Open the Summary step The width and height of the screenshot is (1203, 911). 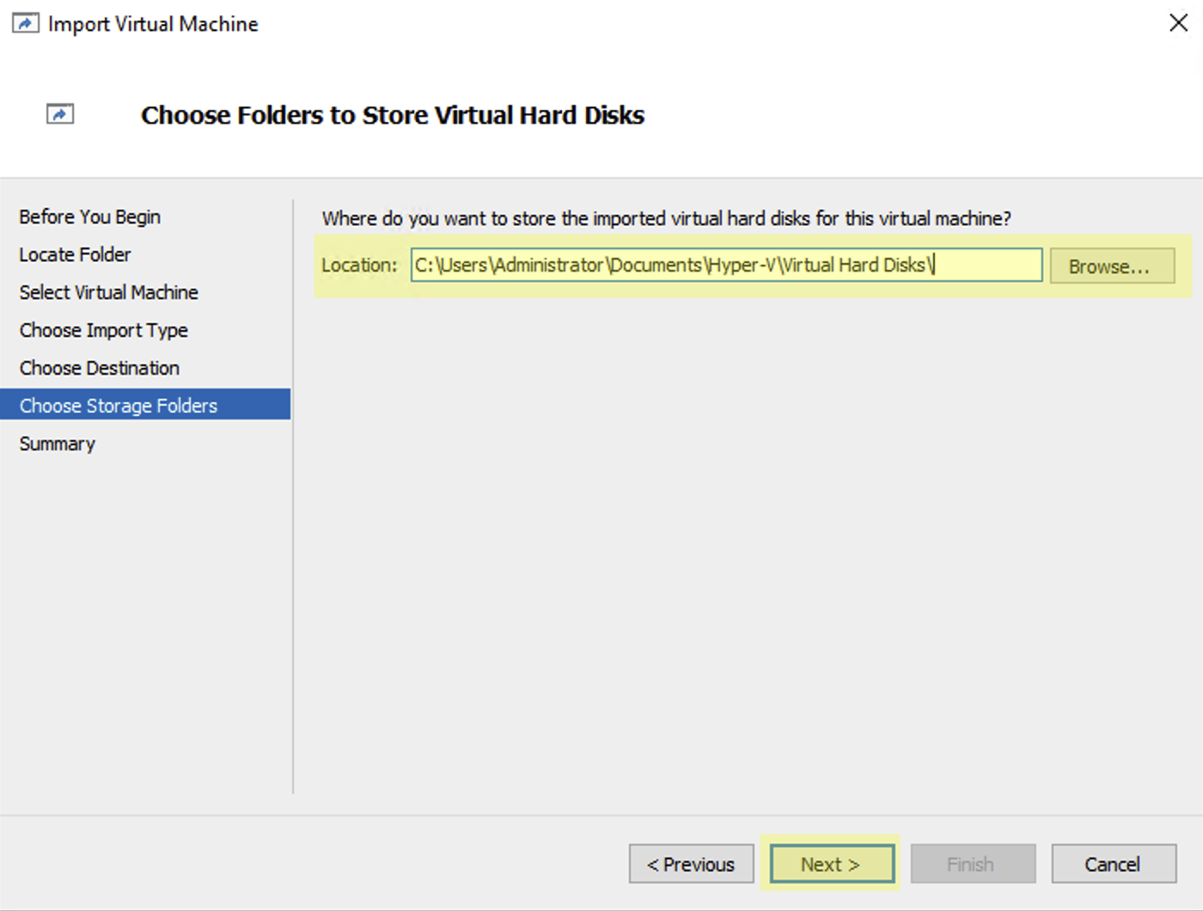58,443
